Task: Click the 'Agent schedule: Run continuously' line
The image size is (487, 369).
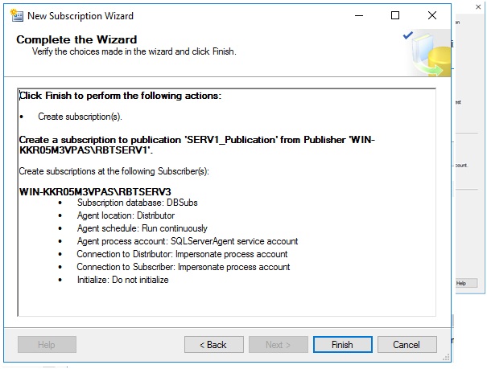Action: click(142, 228)
